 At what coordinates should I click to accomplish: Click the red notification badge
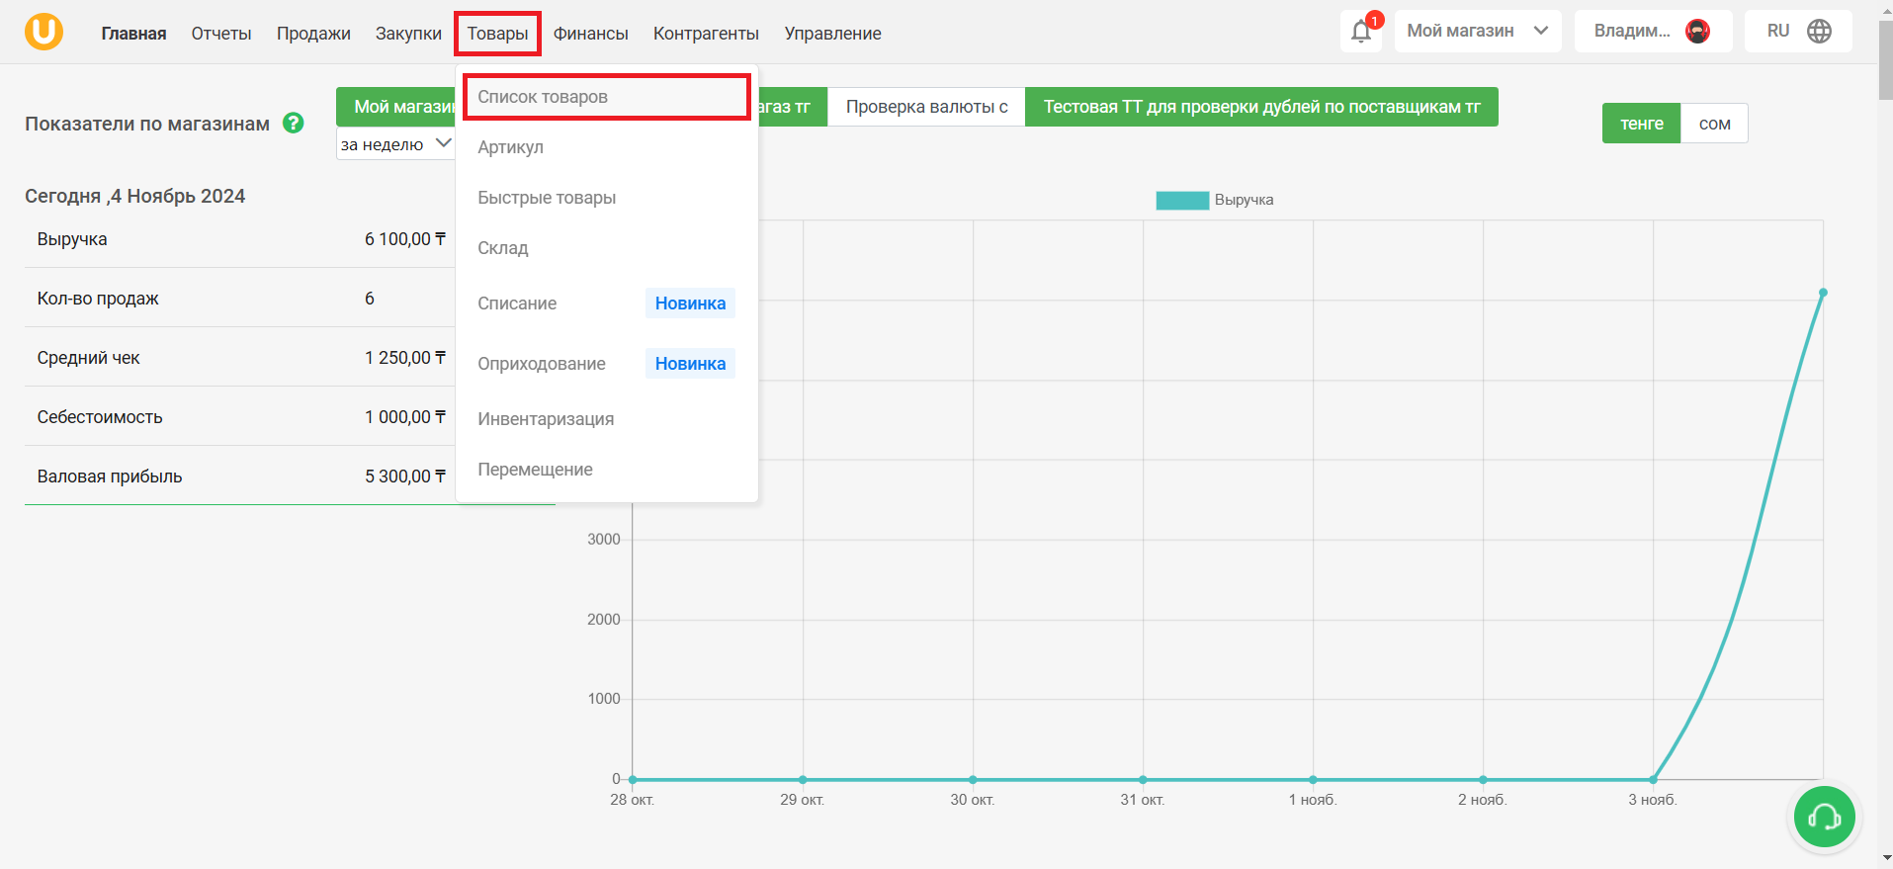pos(1374,21)
